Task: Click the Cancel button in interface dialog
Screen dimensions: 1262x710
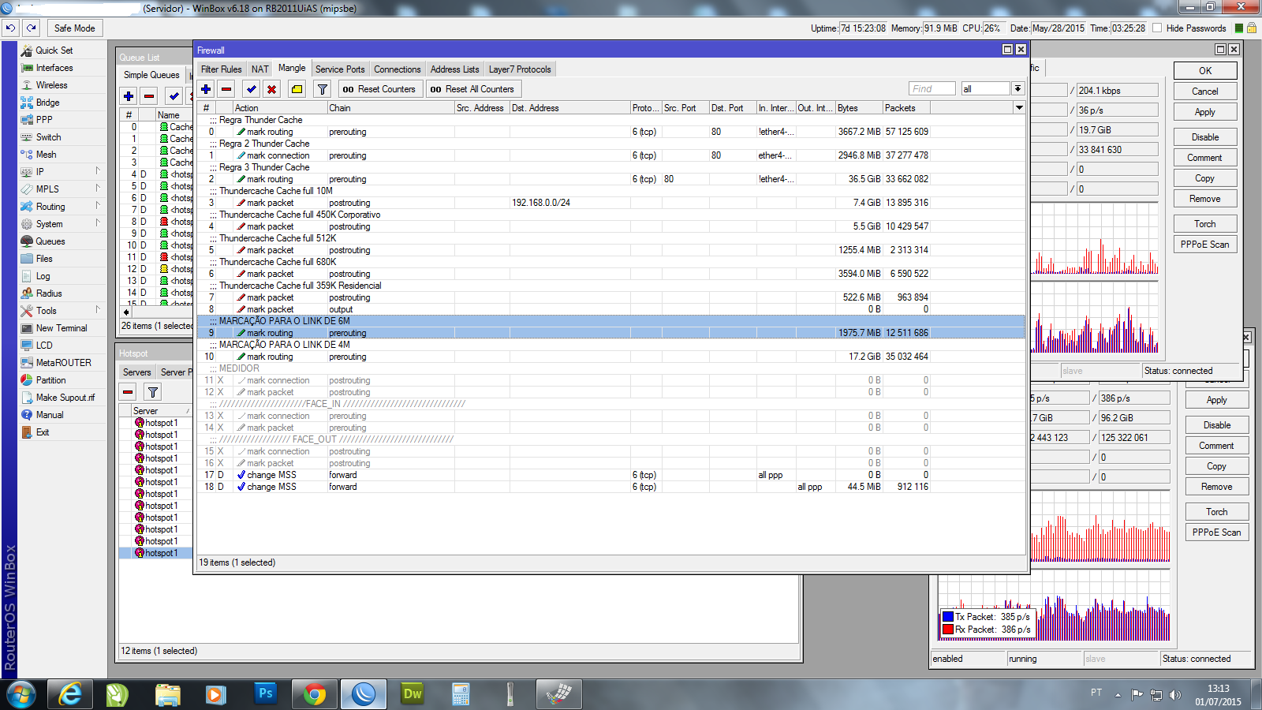Action: pos(1205,92)
